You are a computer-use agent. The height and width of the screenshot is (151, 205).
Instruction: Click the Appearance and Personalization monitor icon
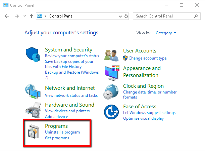point(112,72)
